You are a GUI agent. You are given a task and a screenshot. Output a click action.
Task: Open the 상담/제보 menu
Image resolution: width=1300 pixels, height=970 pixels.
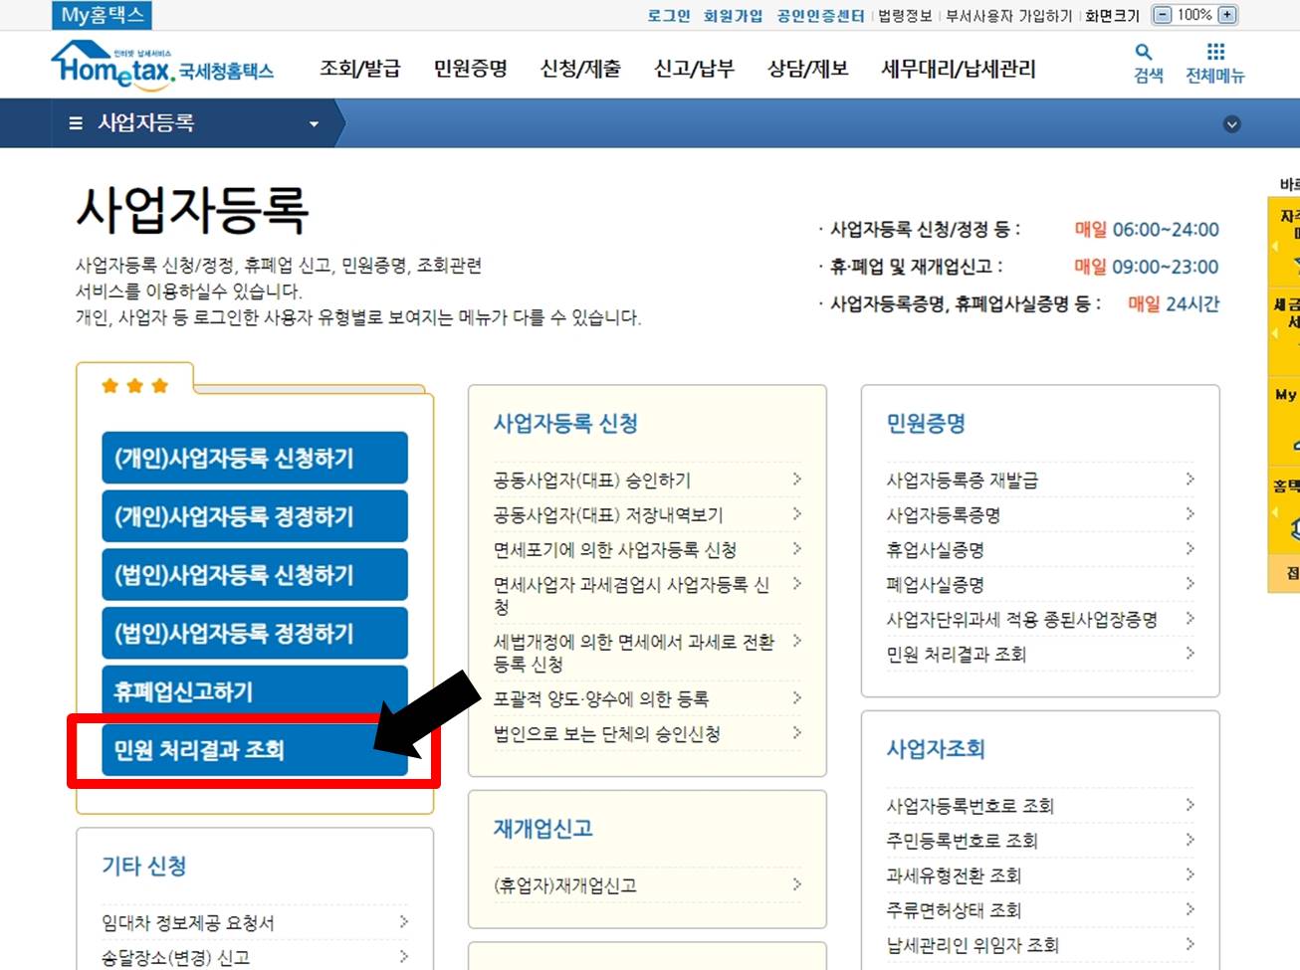[808, 69]
